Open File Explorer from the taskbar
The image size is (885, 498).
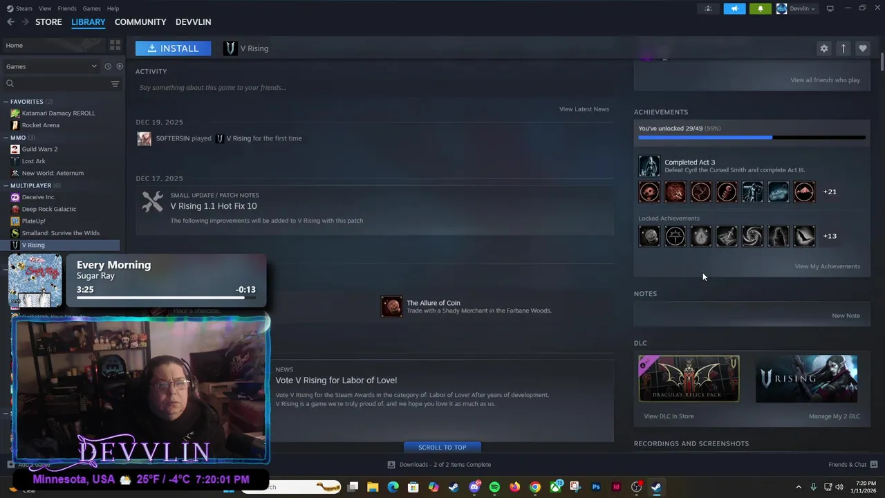click(x=373, y=487)
